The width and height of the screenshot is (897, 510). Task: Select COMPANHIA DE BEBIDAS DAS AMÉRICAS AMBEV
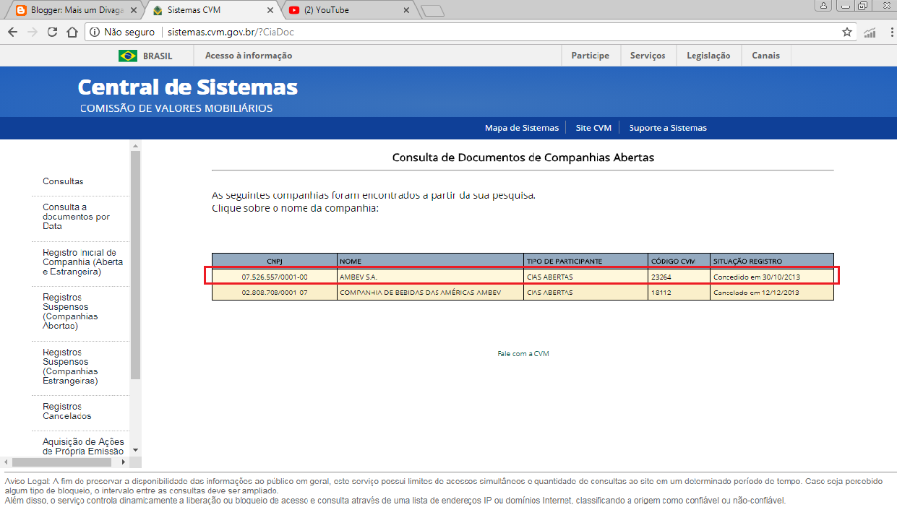coord(421,293)
